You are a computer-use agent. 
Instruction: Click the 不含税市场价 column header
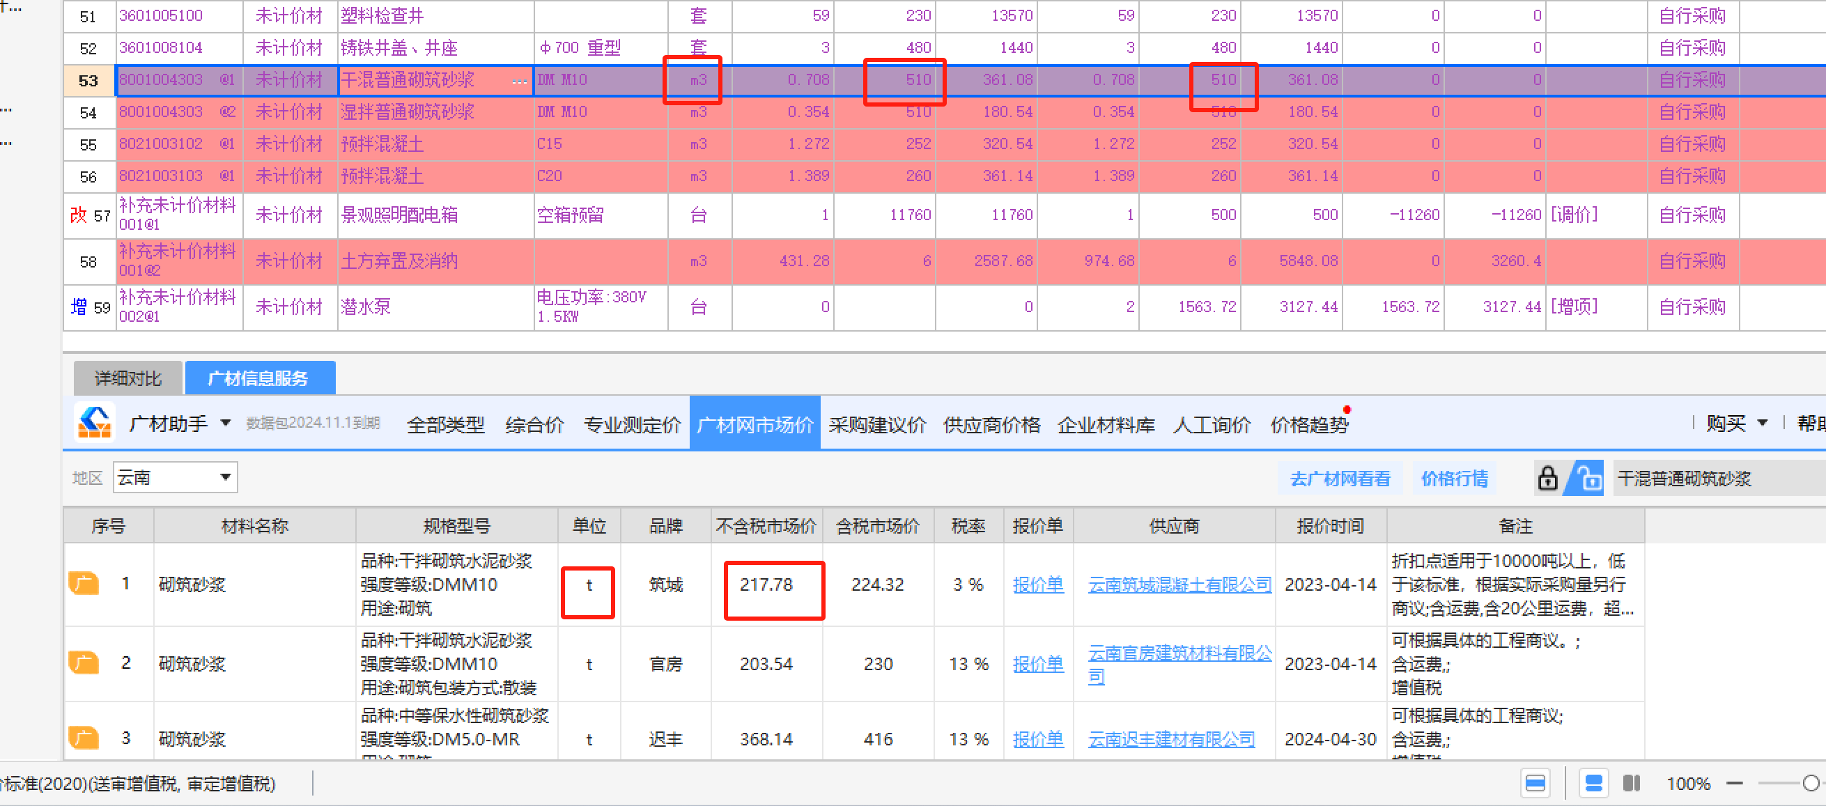coord(766,525)
